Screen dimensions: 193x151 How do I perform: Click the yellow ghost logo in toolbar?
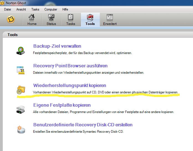point(11,19)
